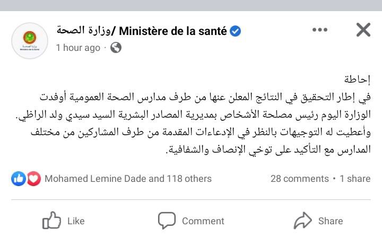Open the 28 comments list

300,179
